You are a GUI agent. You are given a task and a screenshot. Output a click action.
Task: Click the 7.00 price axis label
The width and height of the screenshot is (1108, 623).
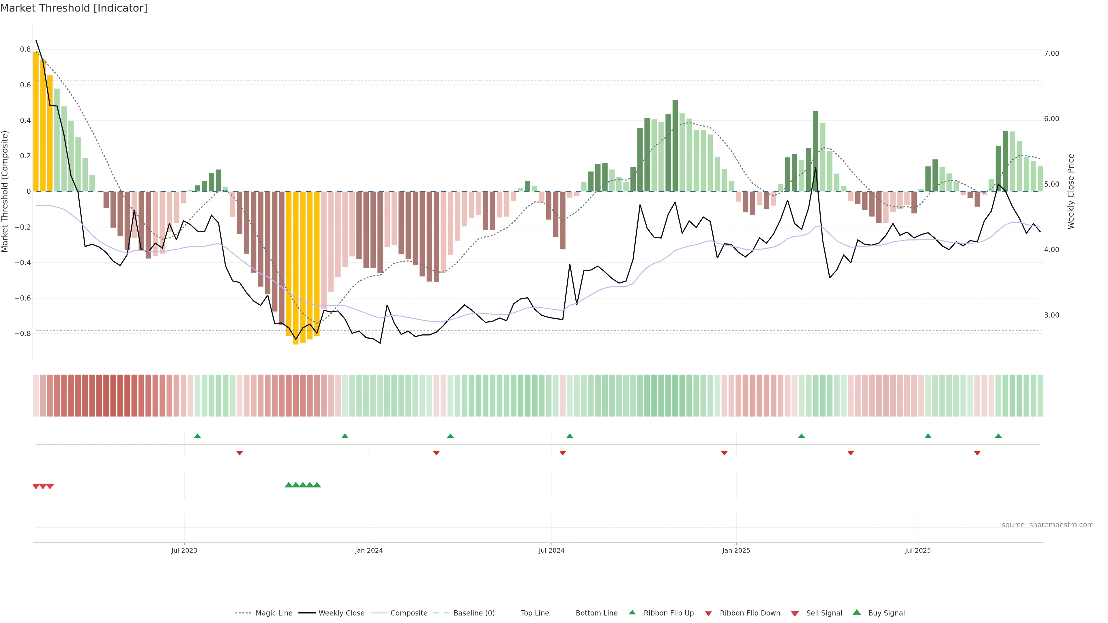tap(1052, 53)
